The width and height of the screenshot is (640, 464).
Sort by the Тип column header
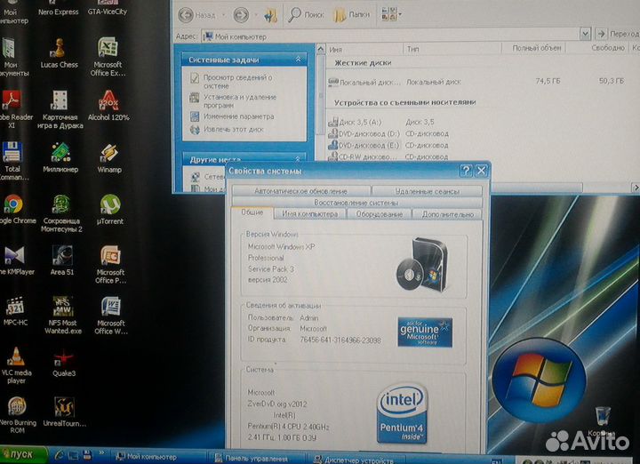point(452,49)
